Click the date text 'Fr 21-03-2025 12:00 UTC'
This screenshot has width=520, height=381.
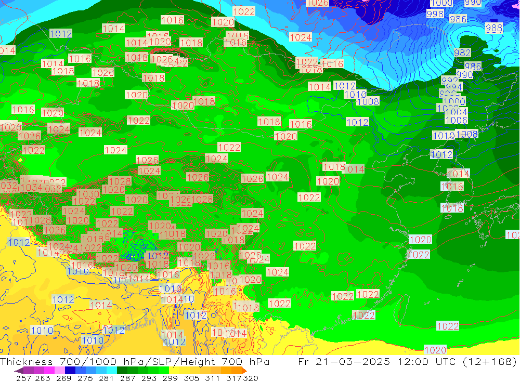pyautogui.click(x=378, y=361)
